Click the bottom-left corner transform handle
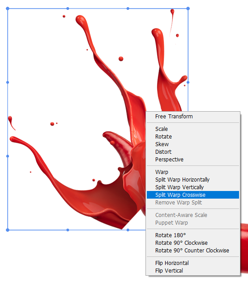248x282 pixels. click(x=8, y=230)
